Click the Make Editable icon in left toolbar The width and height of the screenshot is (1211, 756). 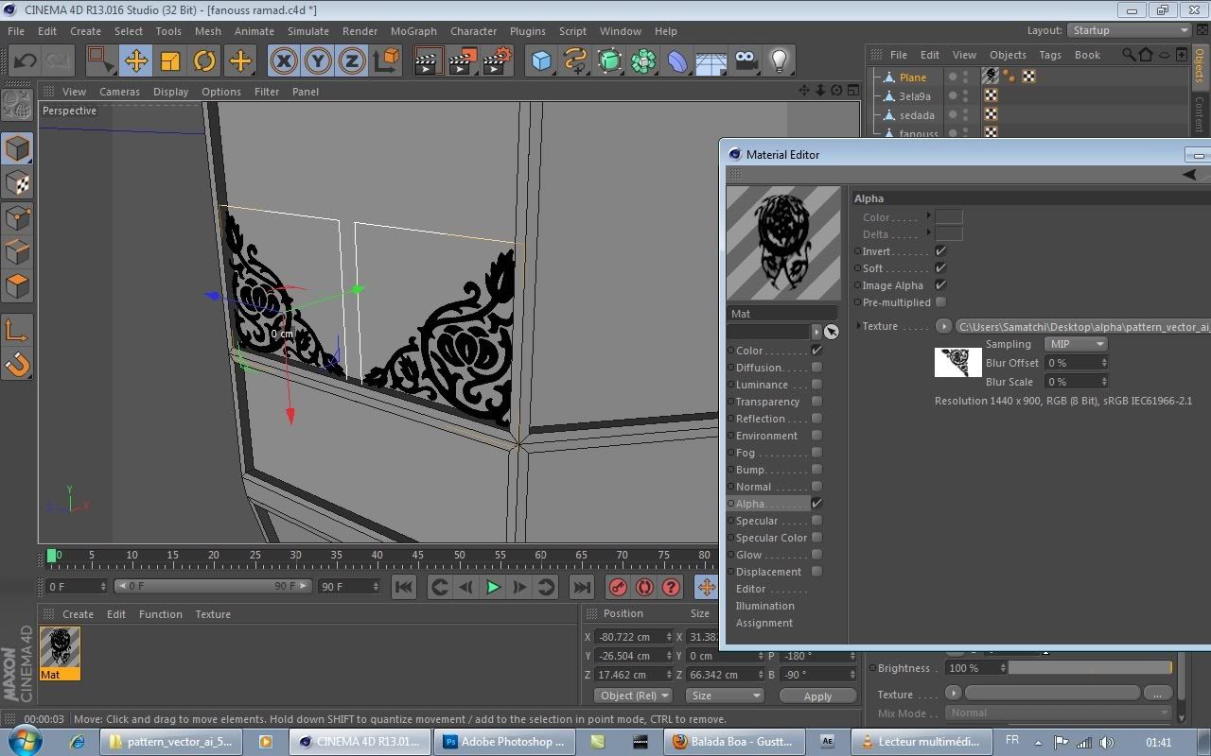18,105
